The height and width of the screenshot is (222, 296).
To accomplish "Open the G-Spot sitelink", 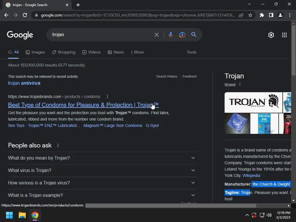I will [x=152, y=125].
